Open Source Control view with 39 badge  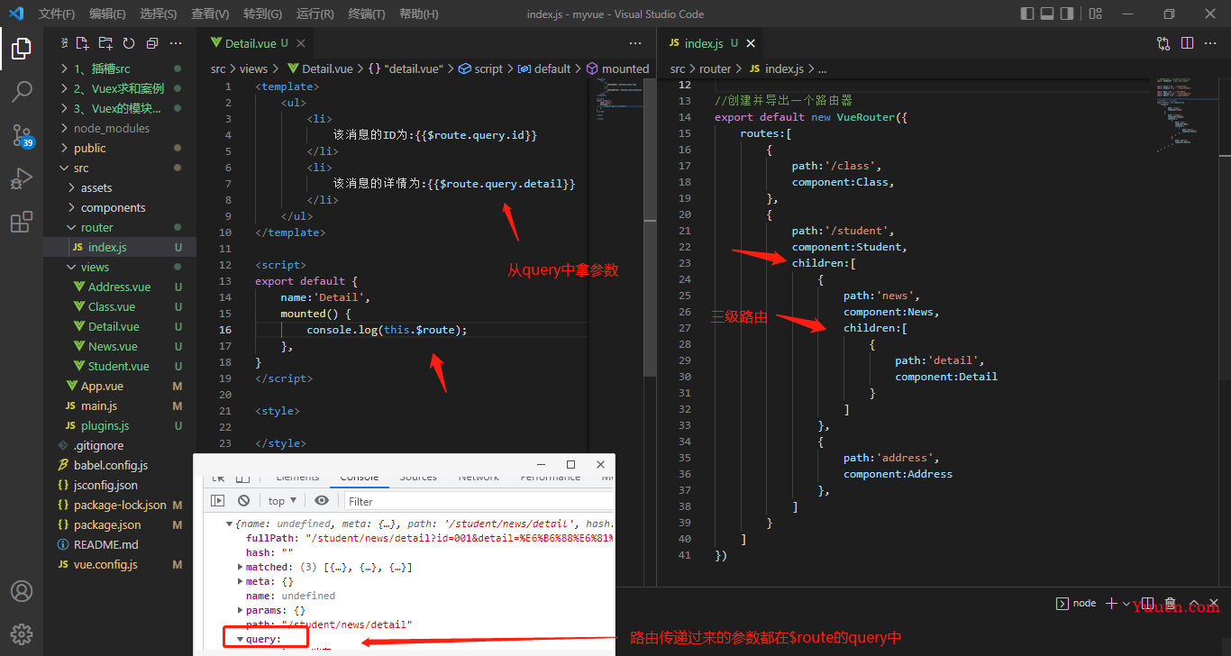22,135
